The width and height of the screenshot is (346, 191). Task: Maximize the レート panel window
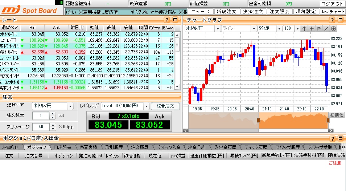click(x=175, y=20)
